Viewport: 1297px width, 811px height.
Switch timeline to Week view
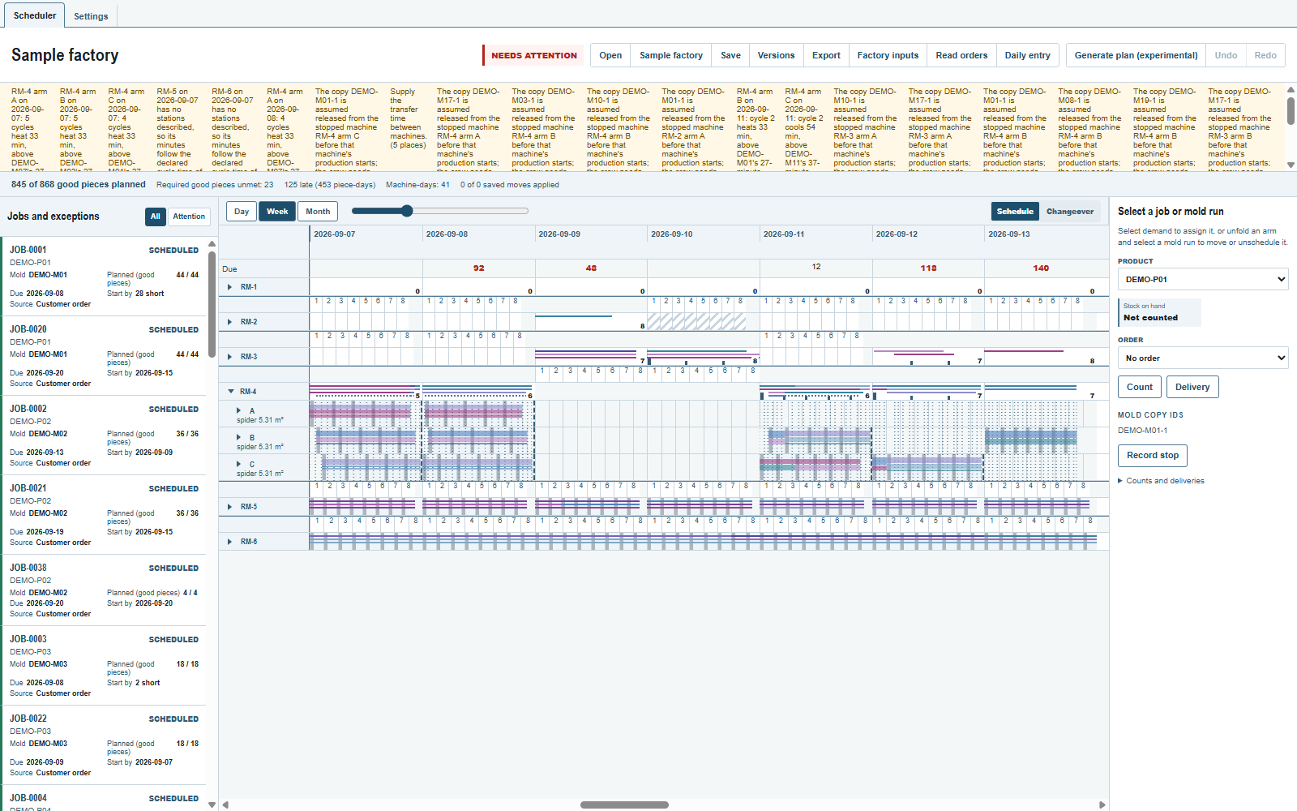(277, 212)
